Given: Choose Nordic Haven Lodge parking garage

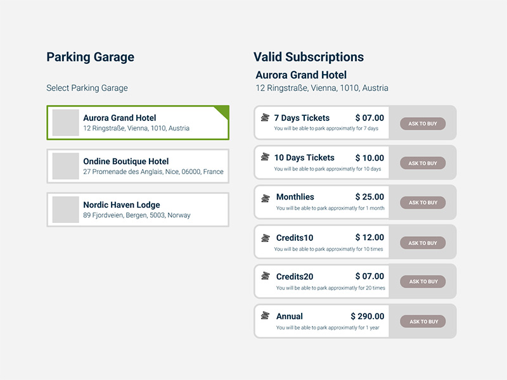Looking at the screenshot, I should (138, 210).
